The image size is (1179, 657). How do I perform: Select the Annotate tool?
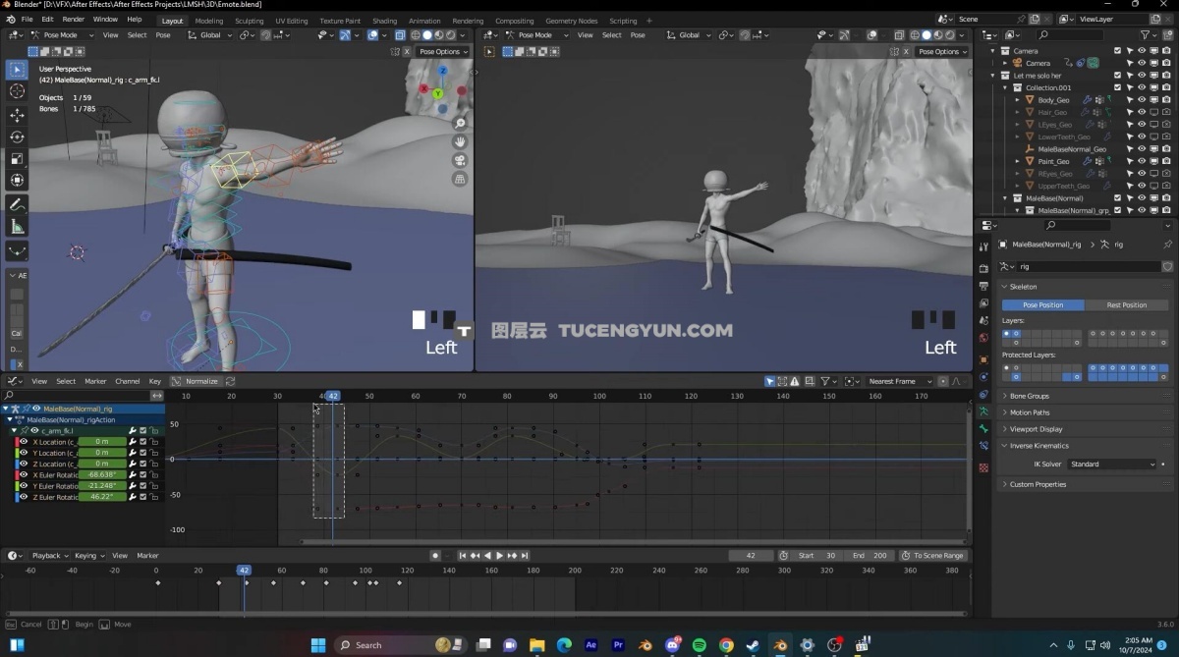click(x=17, y=205)
